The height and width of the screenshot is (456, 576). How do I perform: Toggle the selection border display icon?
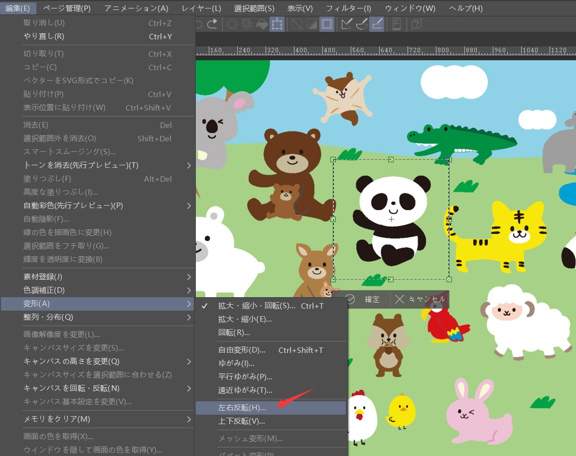tap(327, 23)
